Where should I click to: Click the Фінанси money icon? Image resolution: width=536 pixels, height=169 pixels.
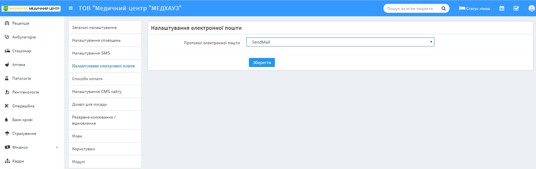coord(7,147)
